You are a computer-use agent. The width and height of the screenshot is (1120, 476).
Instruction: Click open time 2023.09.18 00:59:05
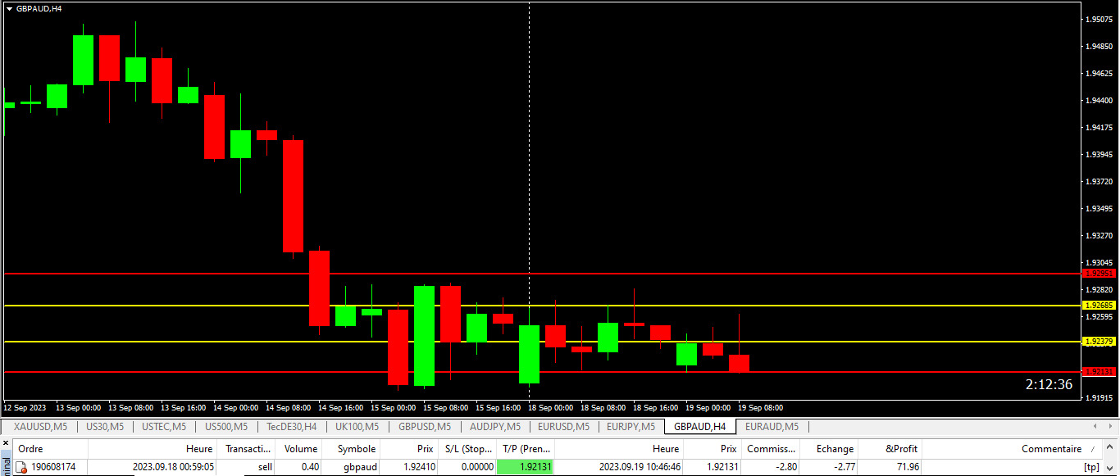coord(174,467)
